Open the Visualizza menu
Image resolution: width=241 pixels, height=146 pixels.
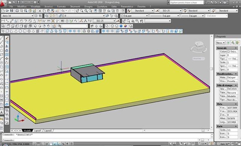(x=35, y=7)
